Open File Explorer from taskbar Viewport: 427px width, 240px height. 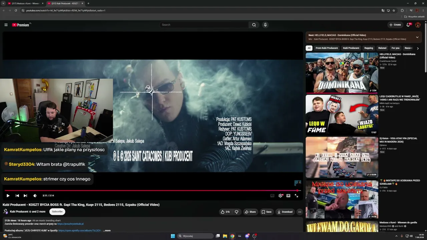coord(225,236)
